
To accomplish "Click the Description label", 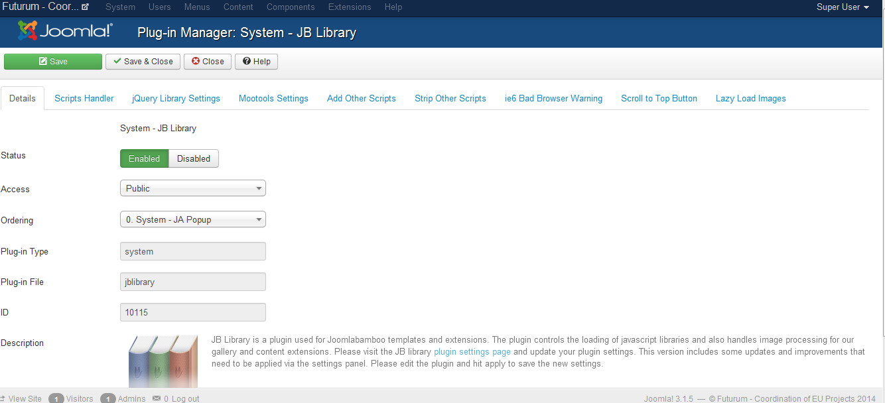I will click(x=22, y=343).
